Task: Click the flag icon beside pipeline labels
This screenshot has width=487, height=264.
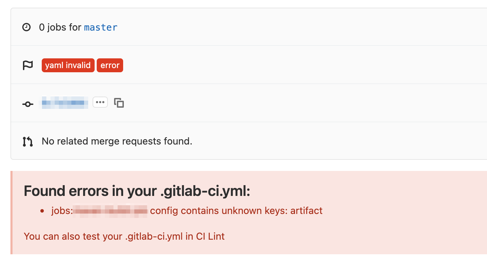Action: (28, 65)
